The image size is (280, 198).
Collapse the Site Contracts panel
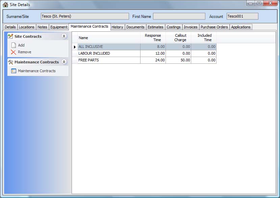click(64, 36)
